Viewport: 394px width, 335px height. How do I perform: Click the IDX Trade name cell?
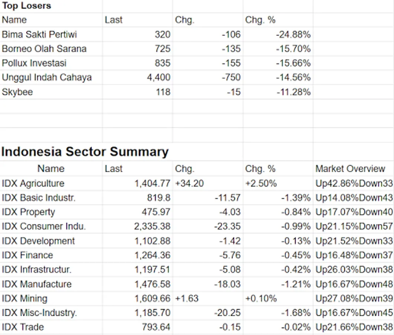coord(23,327)
